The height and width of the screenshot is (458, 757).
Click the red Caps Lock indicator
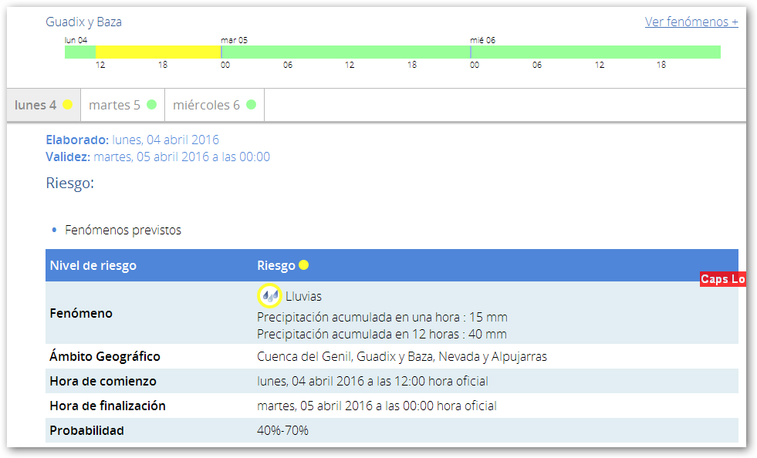click(x=722, y=279)
